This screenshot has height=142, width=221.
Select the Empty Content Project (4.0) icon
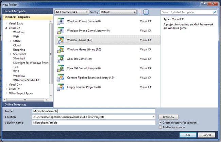click(61, 87)
